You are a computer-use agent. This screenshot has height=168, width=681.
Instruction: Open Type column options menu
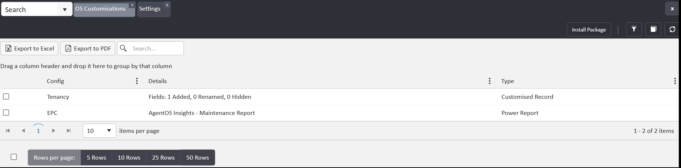(675, 81)
